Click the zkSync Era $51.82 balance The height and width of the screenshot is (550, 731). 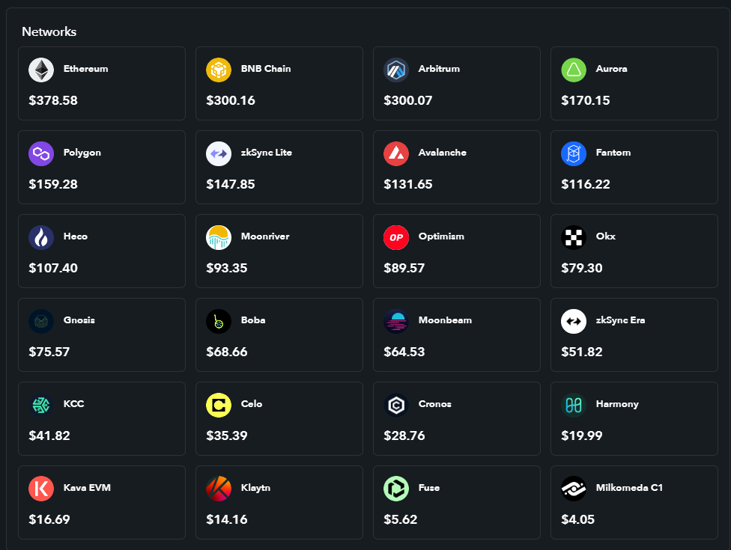coord(582,352)
